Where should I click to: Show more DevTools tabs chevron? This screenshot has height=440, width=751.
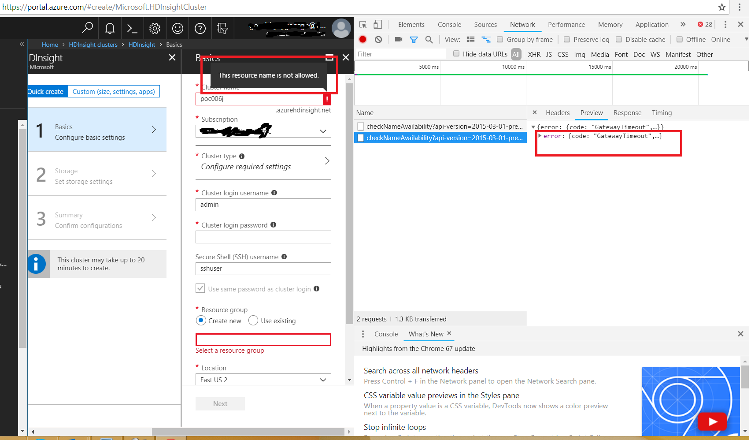coord(683,24)
